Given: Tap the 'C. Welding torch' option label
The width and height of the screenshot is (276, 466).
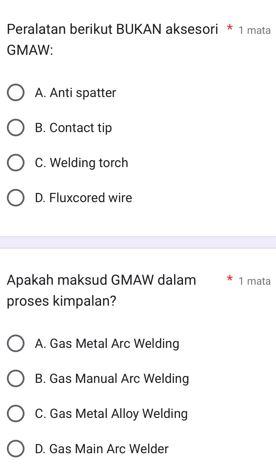Looking at the screenshot, I should click(x=81, y=162).
